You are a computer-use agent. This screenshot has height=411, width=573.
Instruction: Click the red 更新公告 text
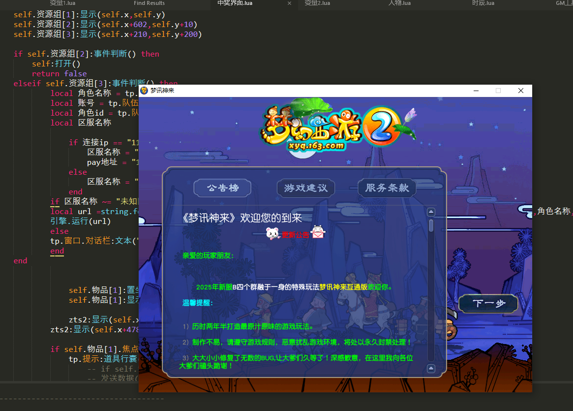coord(296,235)
